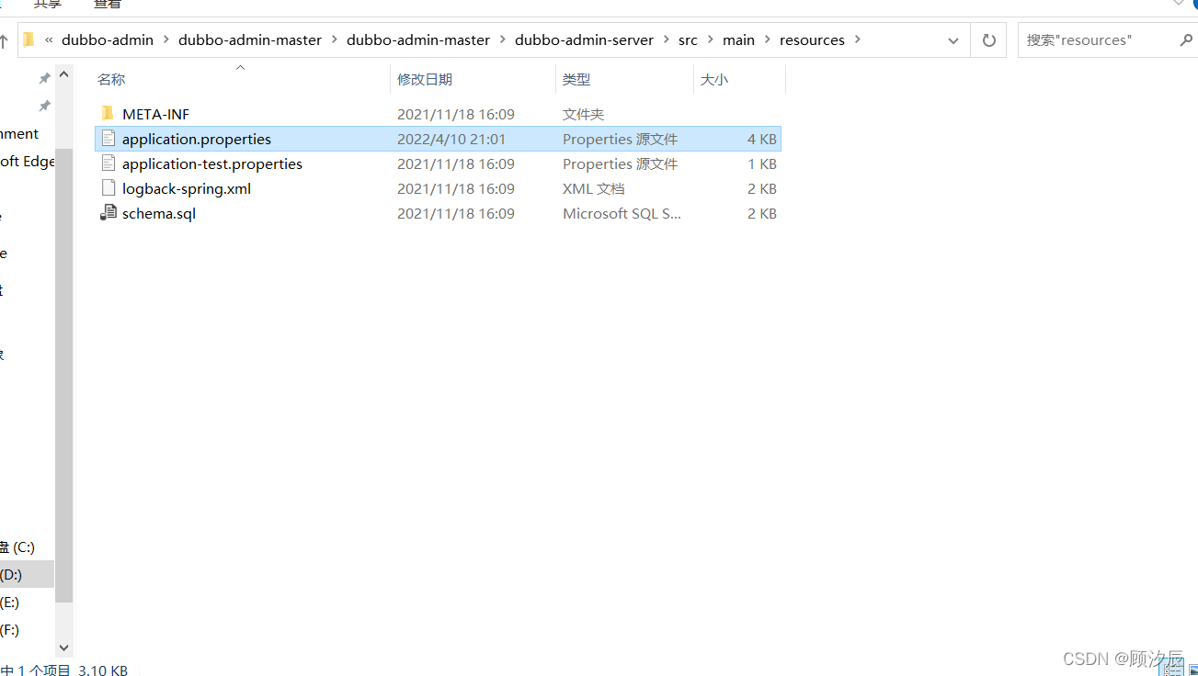Select the META-INF folder name

pyautogui.click(x=155, y=114)
